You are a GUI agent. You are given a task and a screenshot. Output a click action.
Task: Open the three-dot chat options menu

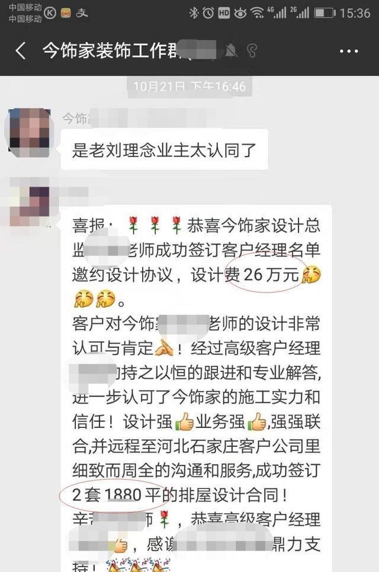pos(349,51)
